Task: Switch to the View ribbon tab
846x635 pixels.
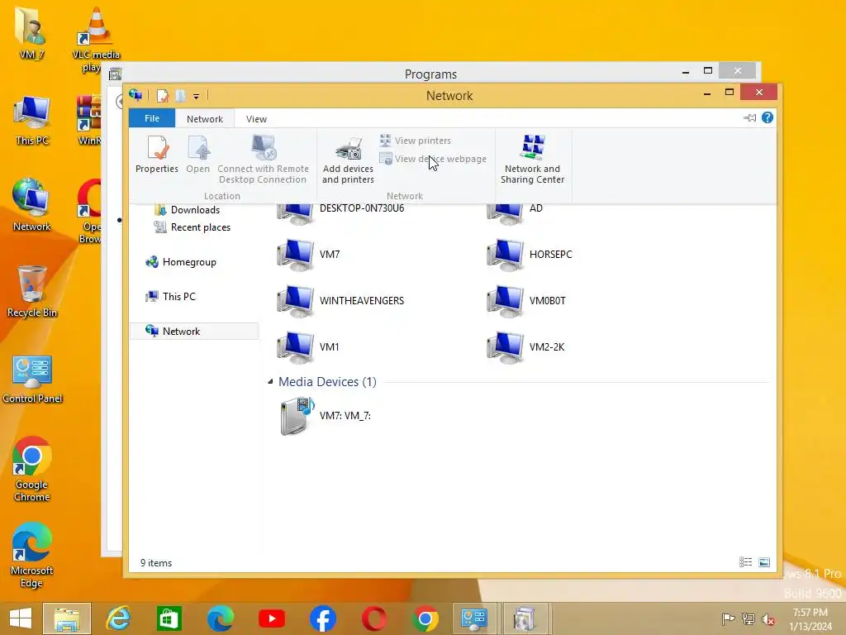Action: pos(256,119)
